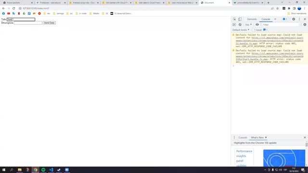The height and width of the screenshot is (173, 308).
Task: Focus the console Filter field
Action: coord(280,25)
